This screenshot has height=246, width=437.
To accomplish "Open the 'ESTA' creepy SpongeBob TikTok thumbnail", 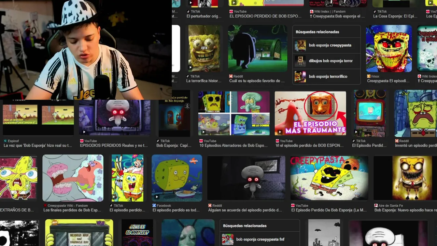I will (204, 49).
